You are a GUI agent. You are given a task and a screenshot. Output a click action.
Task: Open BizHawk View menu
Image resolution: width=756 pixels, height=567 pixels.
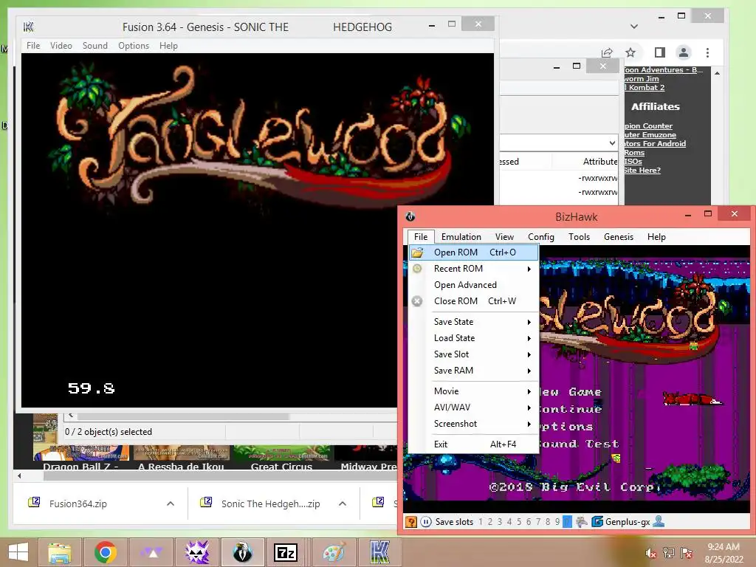pos(504,237)
